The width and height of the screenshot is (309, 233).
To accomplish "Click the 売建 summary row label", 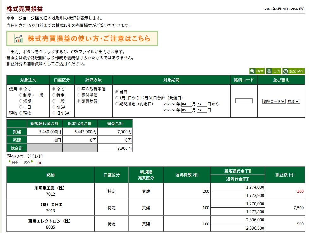I will 17,140.
